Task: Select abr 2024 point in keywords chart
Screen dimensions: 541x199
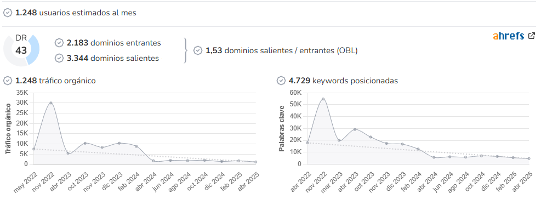Action: (434, 157)
